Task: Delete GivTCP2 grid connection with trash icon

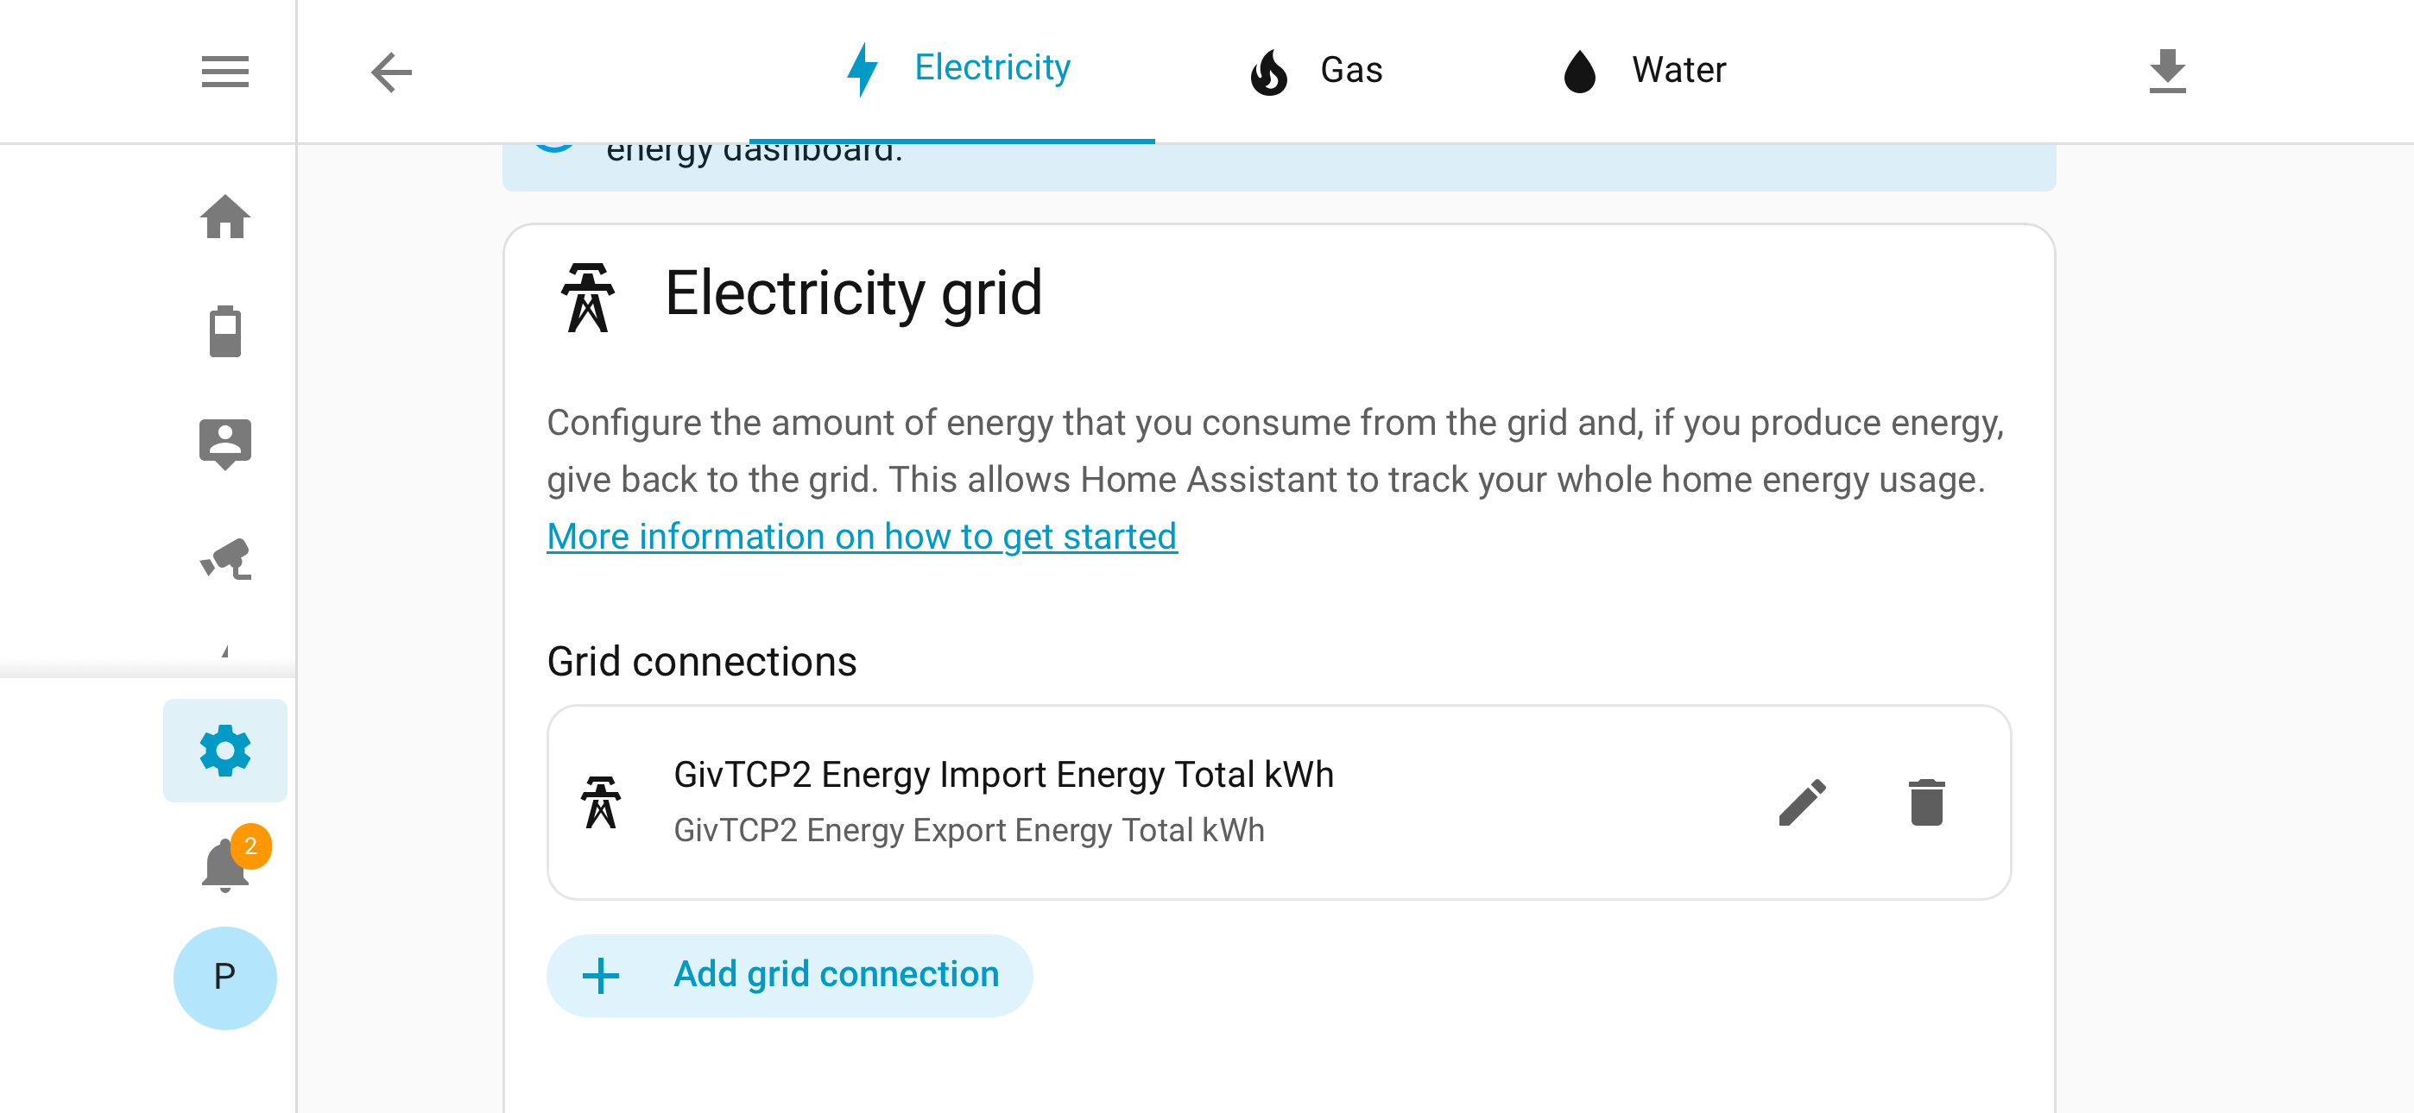Action: coord(1927,802)
